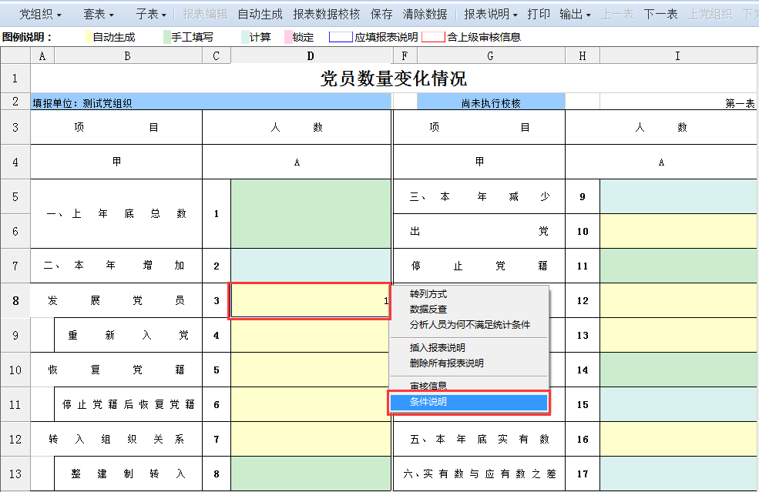This screenshot has width=759, height=492.
Task: Select the 发展党员 cell containing value 1
Action: pos(308,300)
